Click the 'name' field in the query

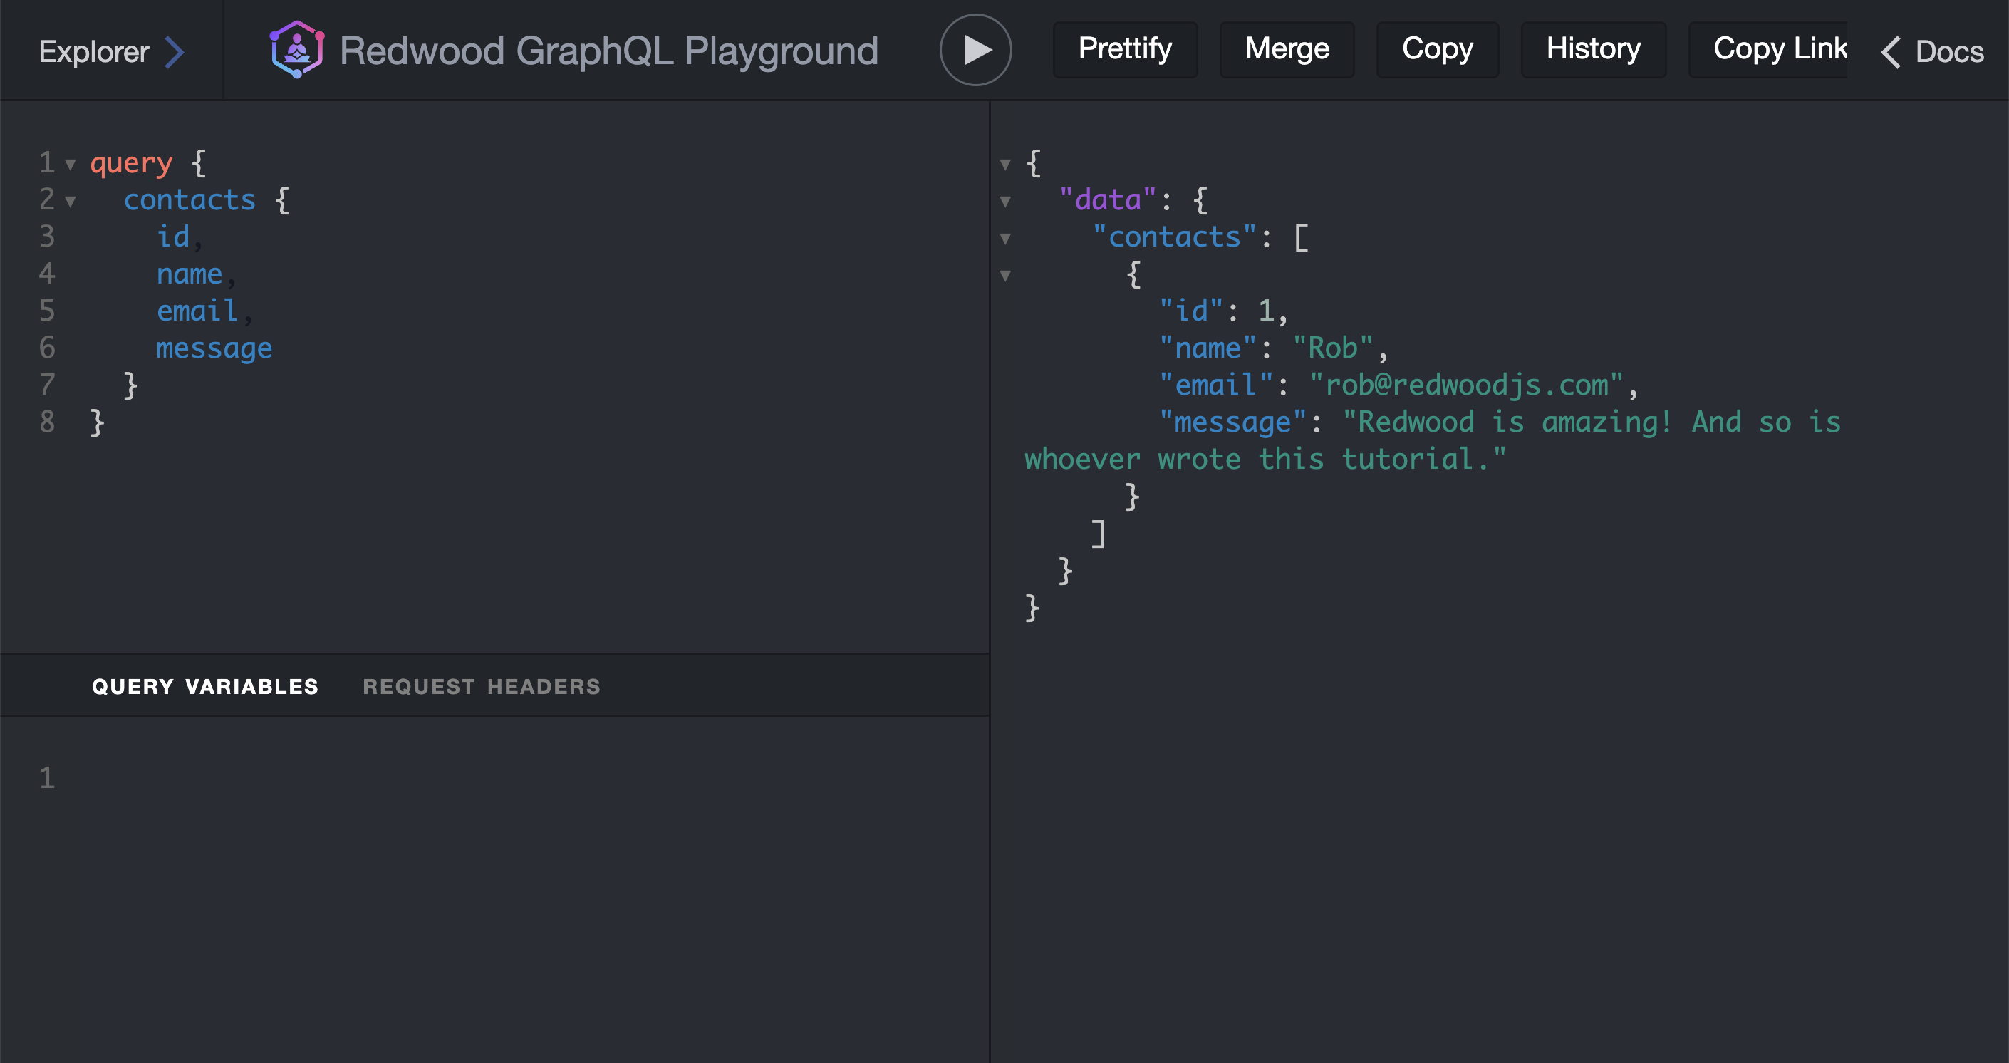click(x=190, y=274)
